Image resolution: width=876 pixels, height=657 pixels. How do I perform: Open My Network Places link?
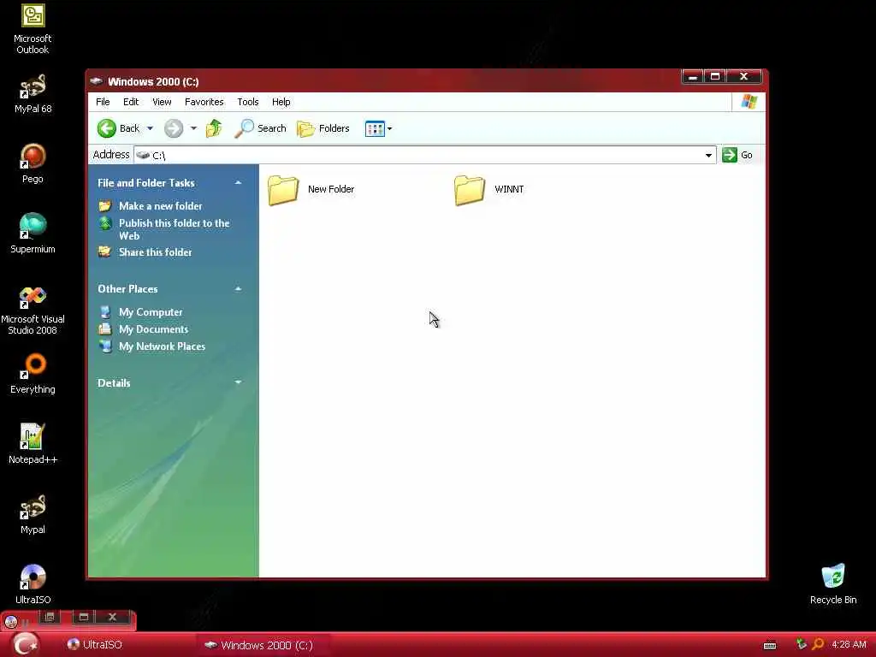pos(162,346)
